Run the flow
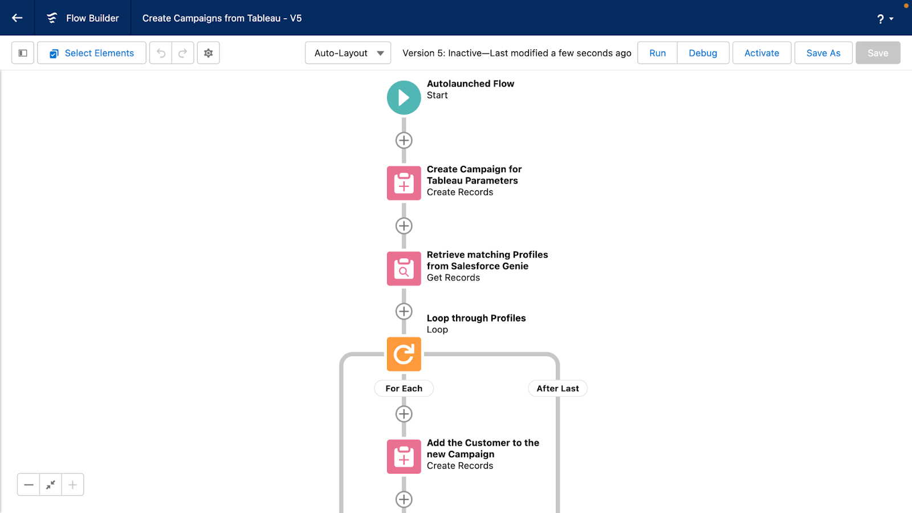Image resolution: width=912 pixels, height=513 pixels. click(657, 53)
